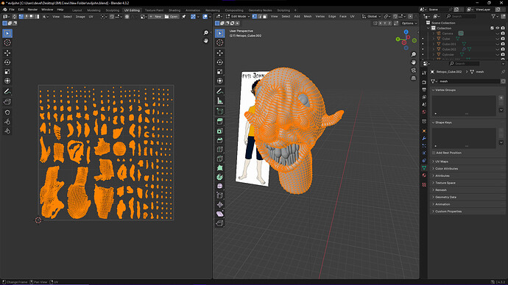The image size is (508, 285).
Task: Select the Rip Region tool in UV editor
Action: click(7, 102)
